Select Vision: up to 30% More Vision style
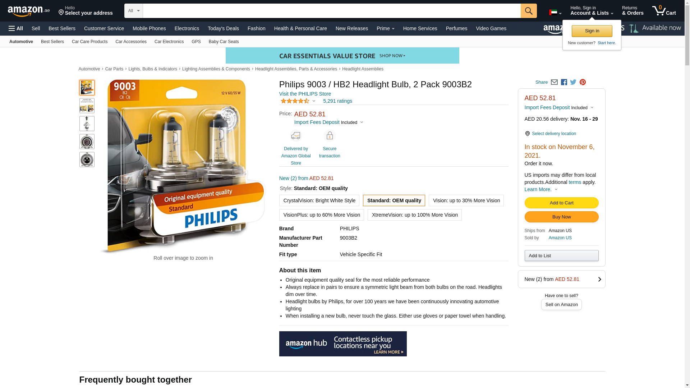Image resolution: width=690 pixels, height=388 pixels. click(466, 200)
